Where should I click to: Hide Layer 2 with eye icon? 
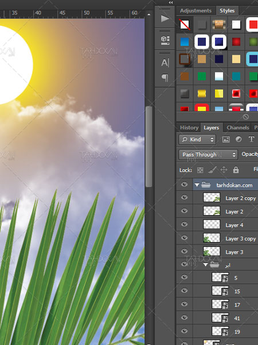click(x=184, y=211)
